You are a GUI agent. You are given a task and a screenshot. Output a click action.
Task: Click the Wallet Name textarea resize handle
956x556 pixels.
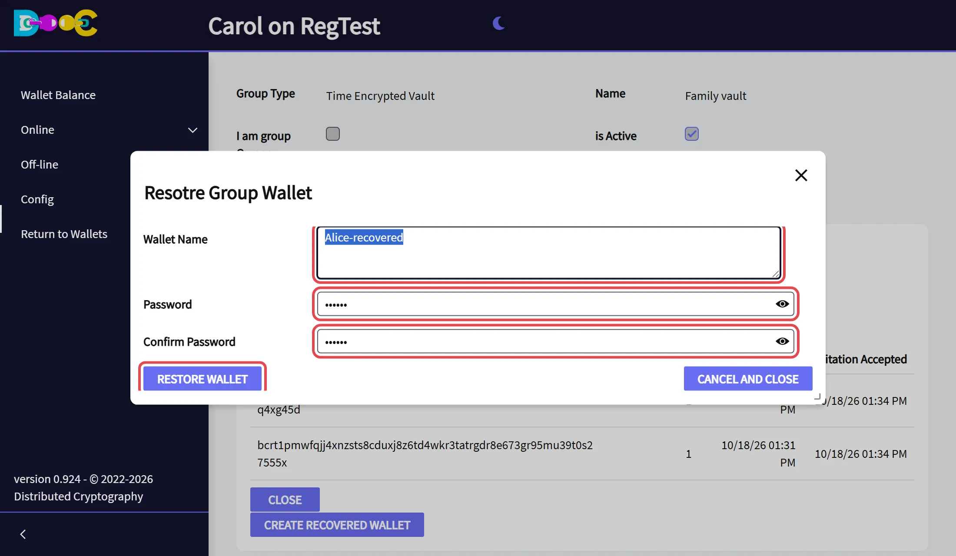click(776, 274)
